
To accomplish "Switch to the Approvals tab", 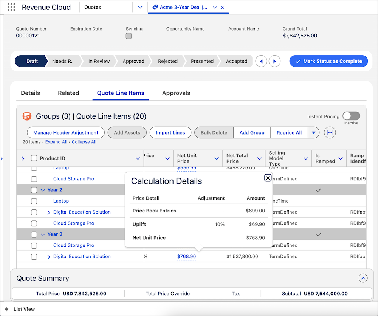I will 176,93.
